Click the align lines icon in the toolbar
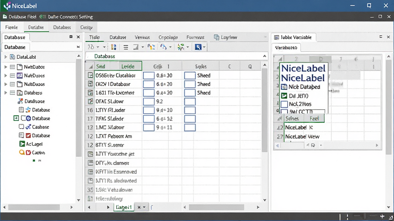 (126, 47)
